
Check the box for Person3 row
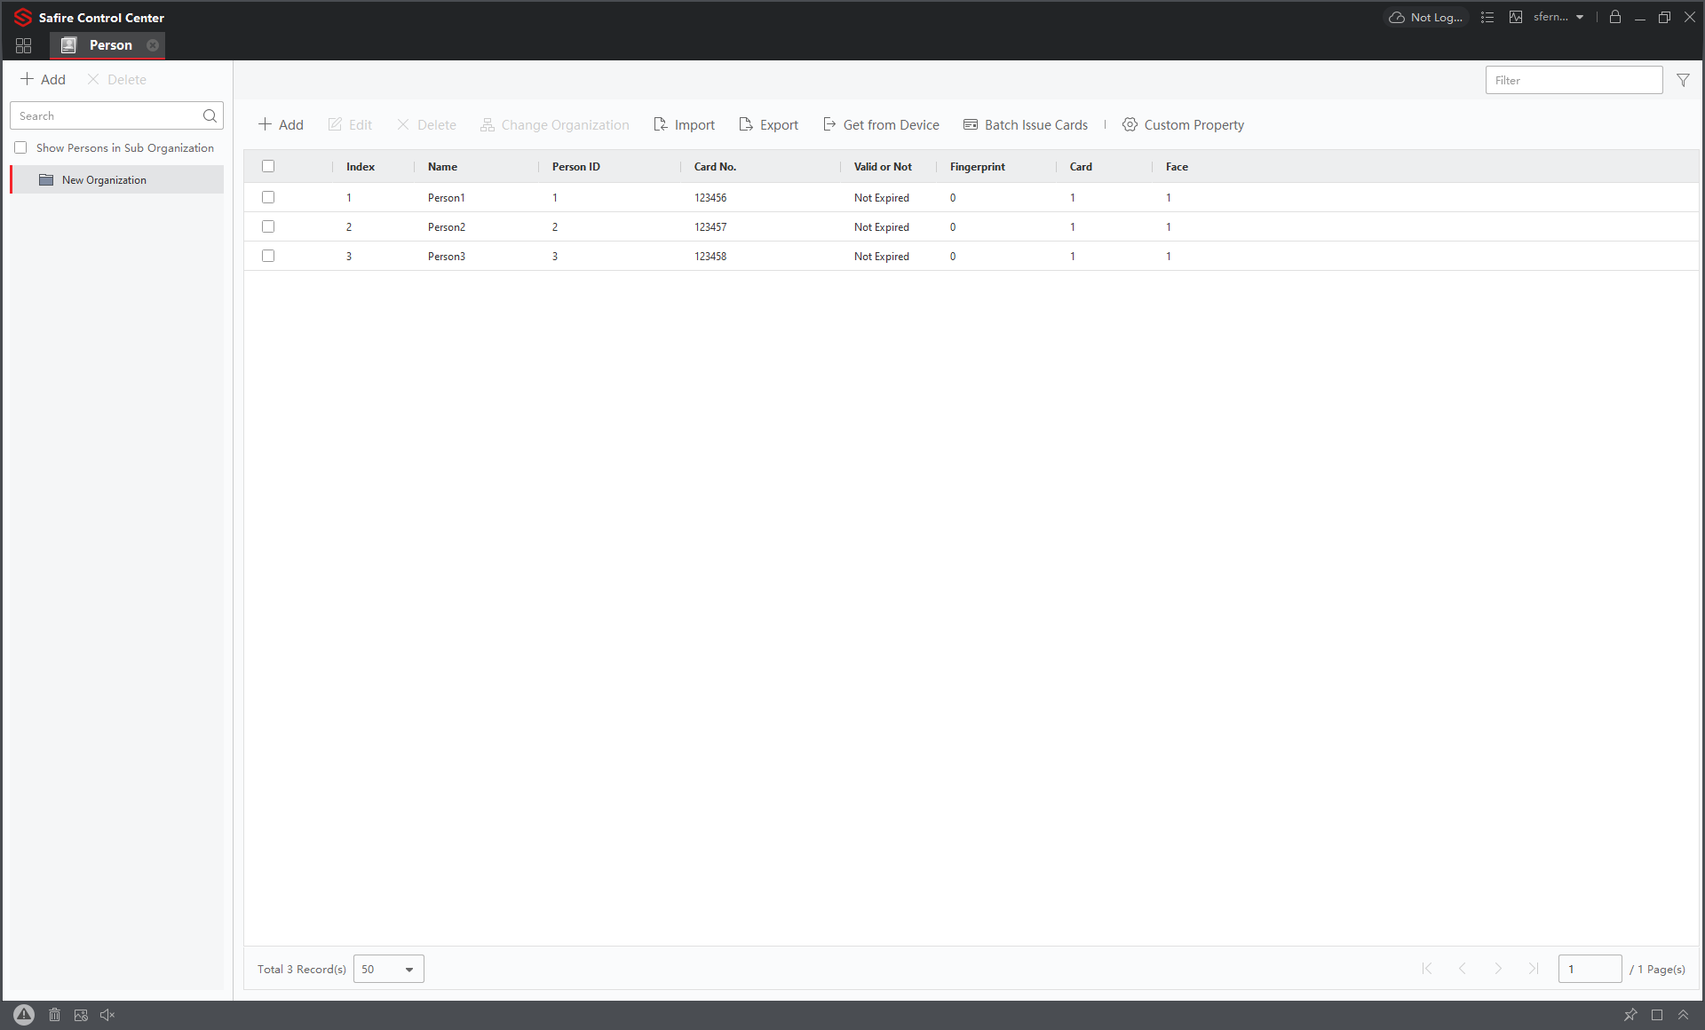pos(268,256)
